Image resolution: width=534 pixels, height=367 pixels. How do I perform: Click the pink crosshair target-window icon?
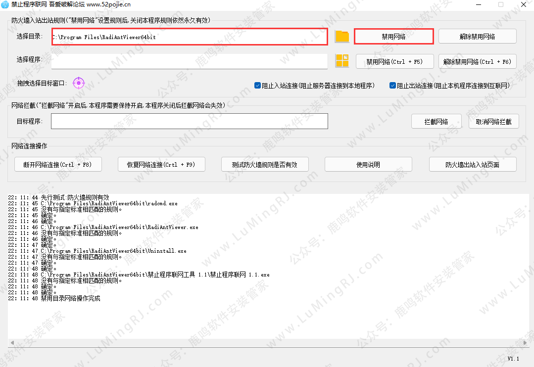coord(79,83)
